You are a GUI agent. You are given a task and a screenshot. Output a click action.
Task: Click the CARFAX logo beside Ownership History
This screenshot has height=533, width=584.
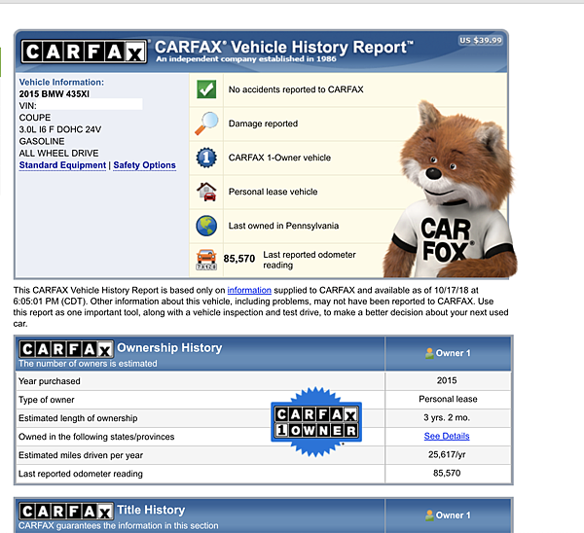[66, 349]
